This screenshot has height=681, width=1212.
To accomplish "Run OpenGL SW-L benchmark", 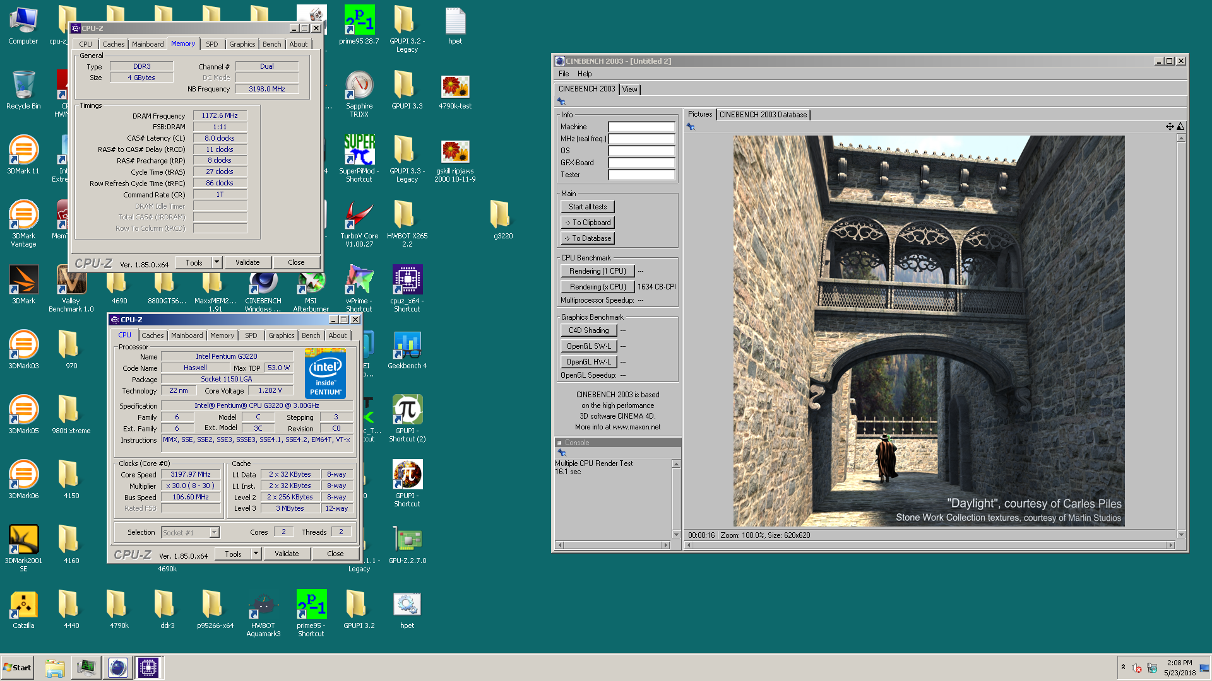I will click(589, 346).
